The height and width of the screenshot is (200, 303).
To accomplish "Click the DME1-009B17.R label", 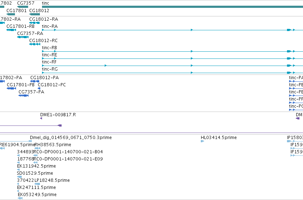I will 58,115.
